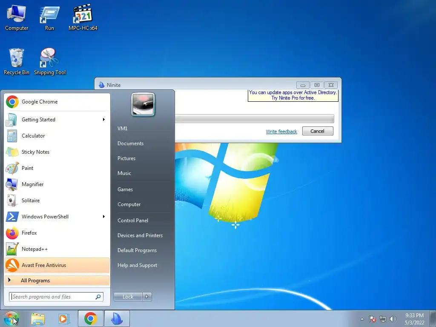This screenshot has height=327, width=436.
Task: Open the network tray icon
Action: pyautogui.click(x=383, y=319)
